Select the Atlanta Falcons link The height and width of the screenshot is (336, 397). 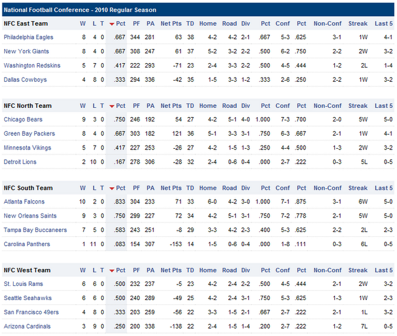click(24, 202)
